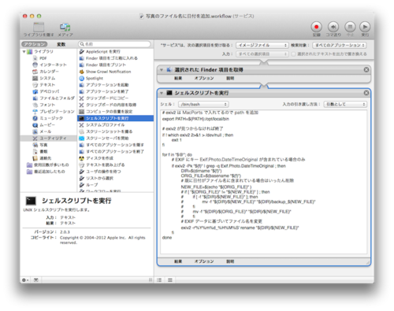Collapse the シェルスクリプトを実行 workflow action
The image size is (394, 311).
162,93
